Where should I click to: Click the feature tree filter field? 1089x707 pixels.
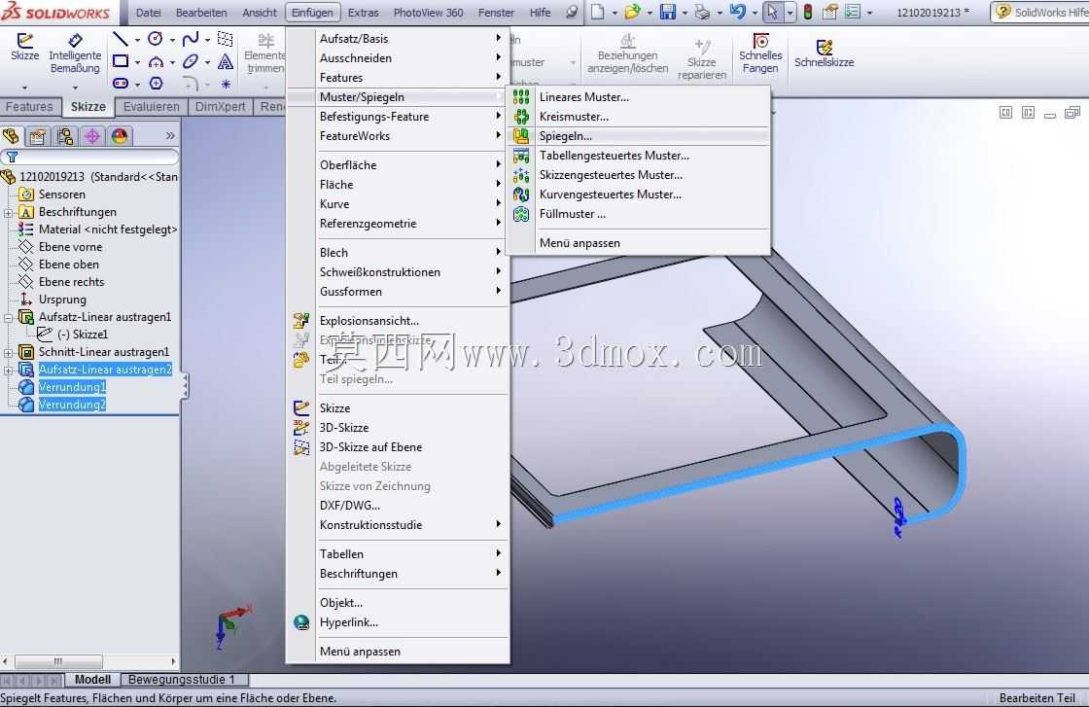pos(90,158)
